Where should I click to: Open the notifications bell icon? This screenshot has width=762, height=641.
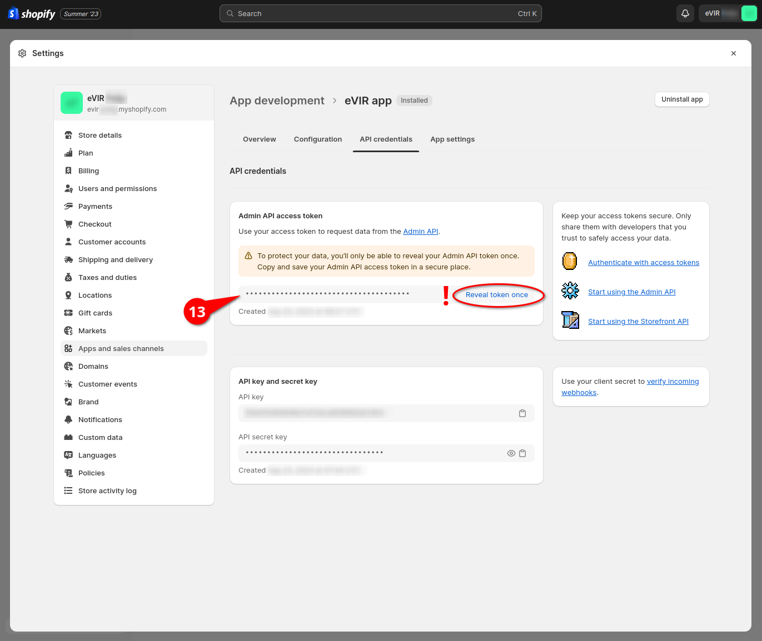685,13
